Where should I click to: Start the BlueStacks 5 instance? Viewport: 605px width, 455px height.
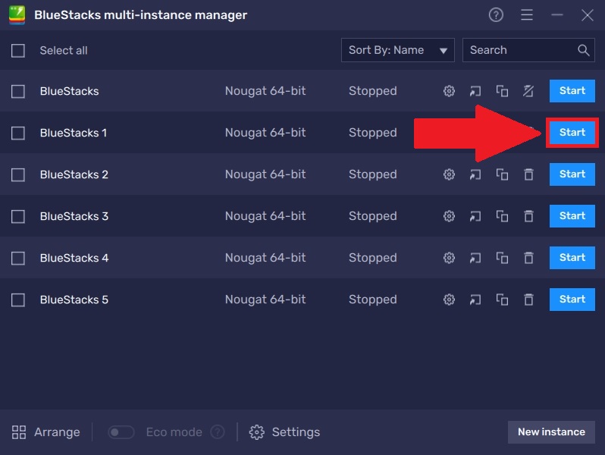[x=572, y=299]
